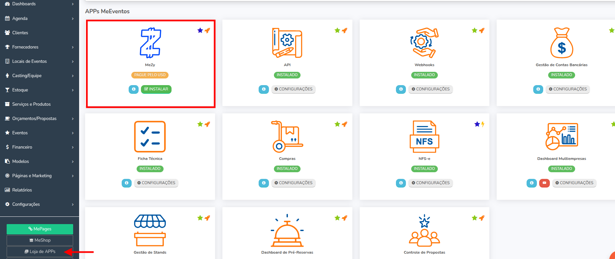Click INSTALADO badge on Webhooks card

coord(425,75)
